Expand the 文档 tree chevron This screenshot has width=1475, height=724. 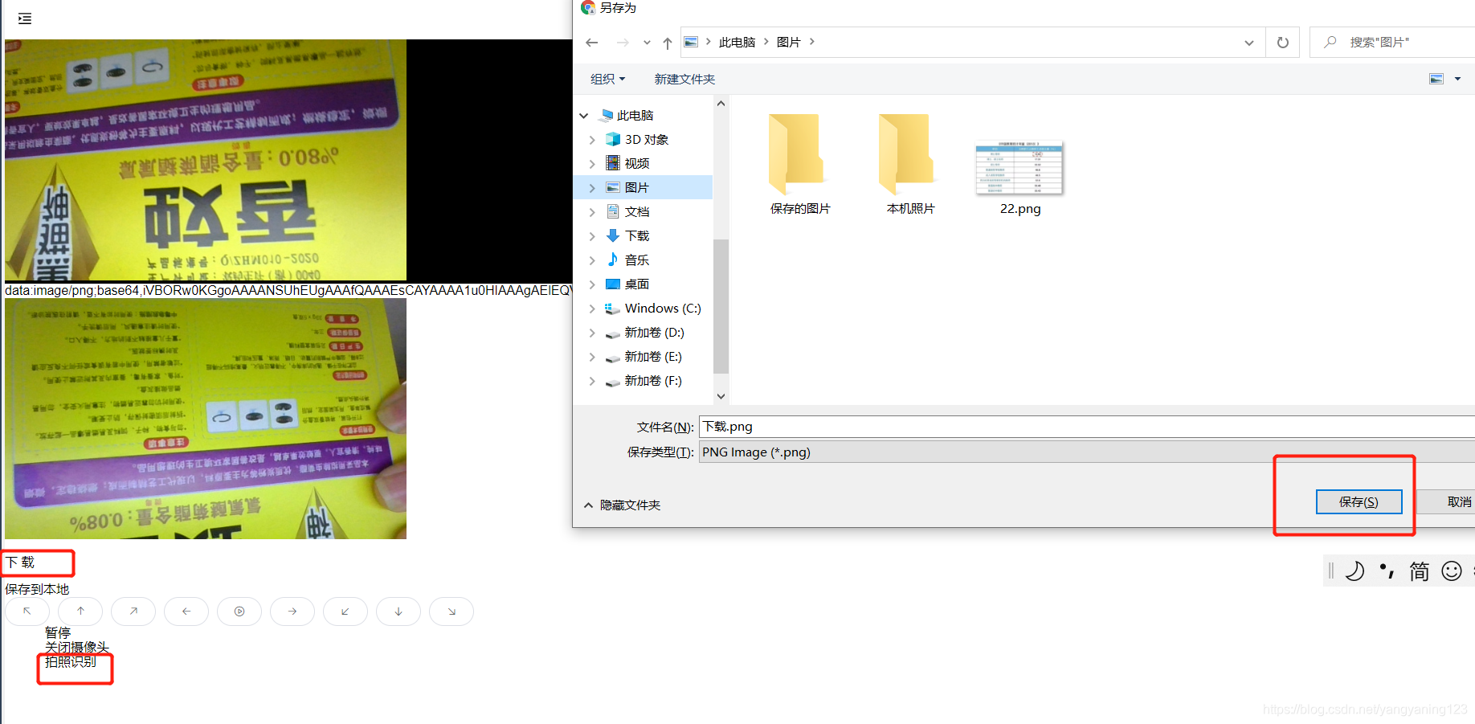[x=592, y=212]
